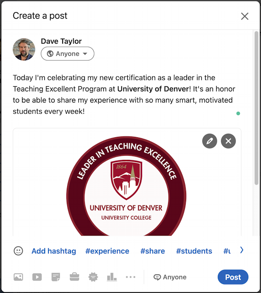Remove the attached badge image
The image size is (261, 293).
[x=228, y=141]
